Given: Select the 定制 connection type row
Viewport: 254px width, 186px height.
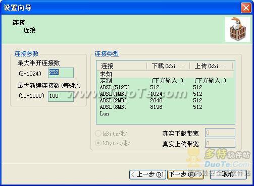Looking at the screenshot, I should [166, 81].
